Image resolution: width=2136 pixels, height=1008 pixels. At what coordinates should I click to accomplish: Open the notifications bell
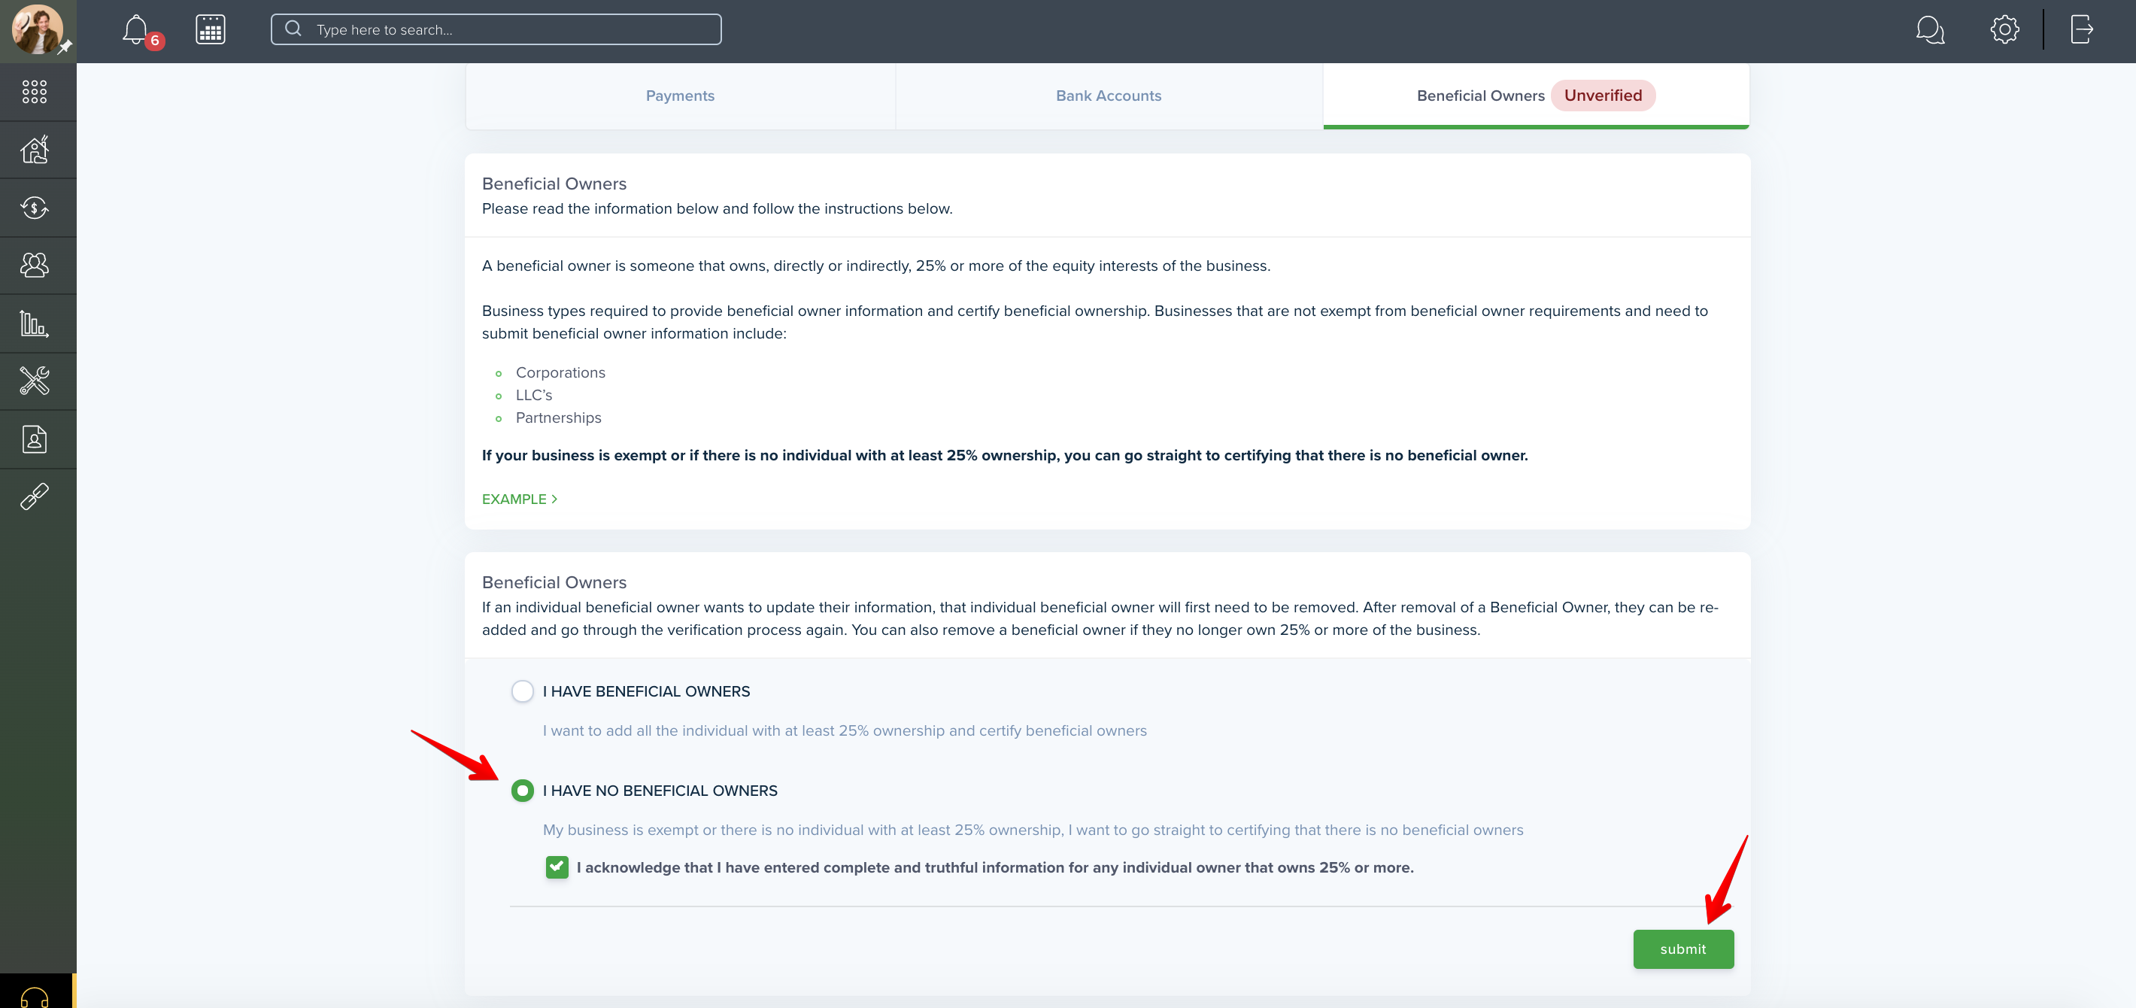pos(135,30)
